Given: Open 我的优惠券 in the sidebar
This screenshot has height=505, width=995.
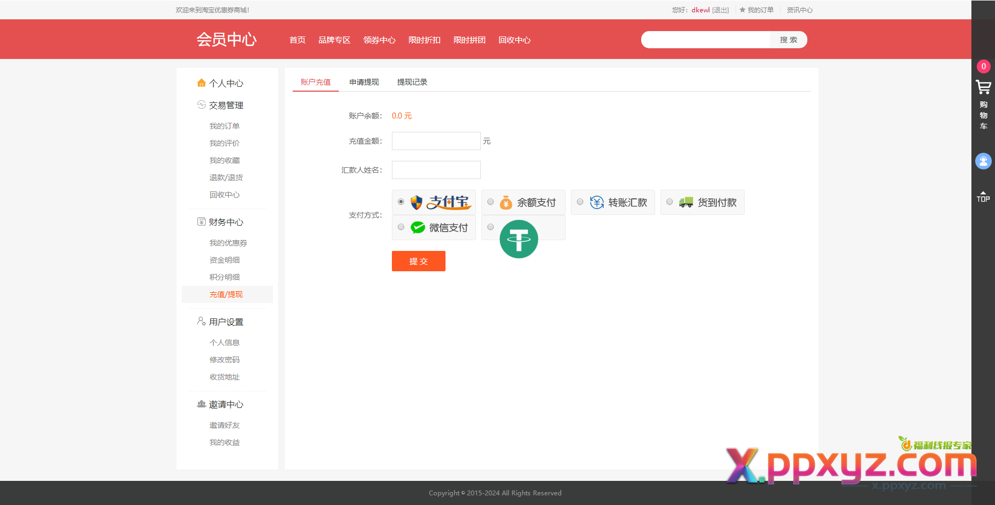Looking at the screenshot, I should click(x=228, y=243).
